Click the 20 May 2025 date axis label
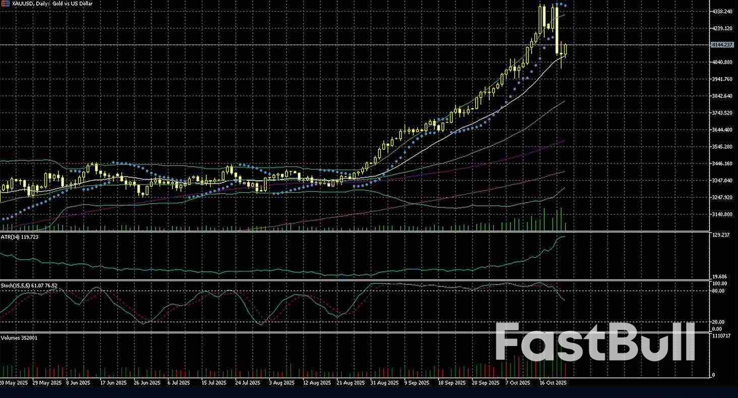738x398 pixels. tap(14, 383)
